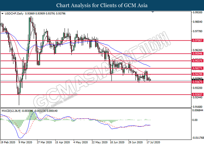The width and height of the screenshot is (204, 145).
Task: Click the 15 Apr 2020 date label
Action: coord(62,142)
